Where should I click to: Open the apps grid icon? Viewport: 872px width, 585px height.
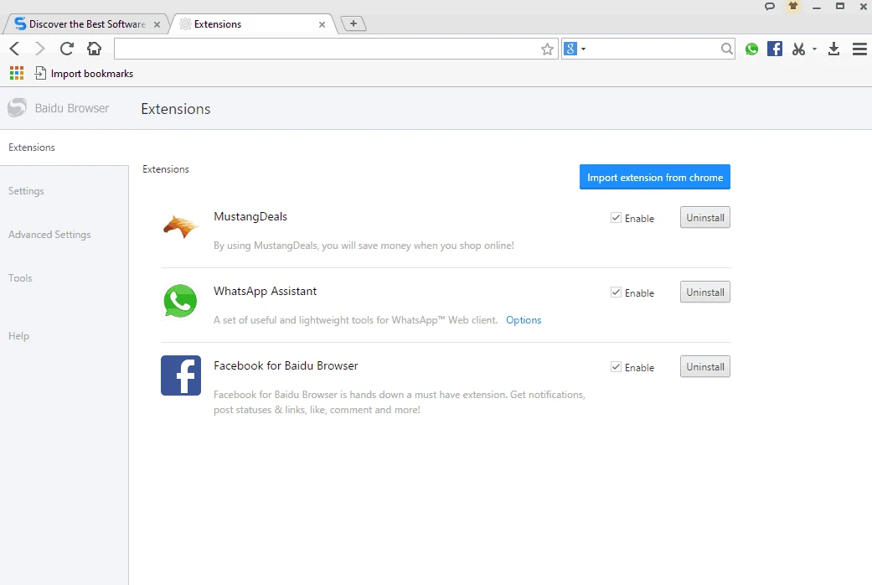click(x=17, y=73)
